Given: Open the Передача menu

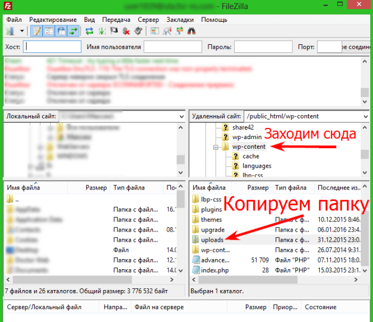Looking at the screenshot, I should [116, 20].
